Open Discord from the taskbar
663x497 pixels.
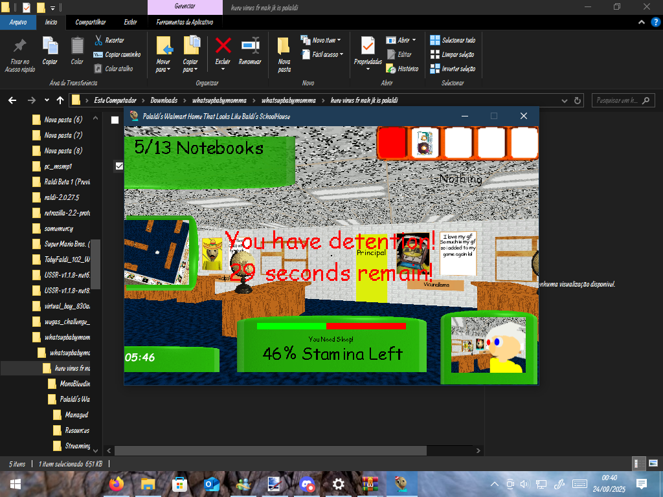tap(307, 484)
